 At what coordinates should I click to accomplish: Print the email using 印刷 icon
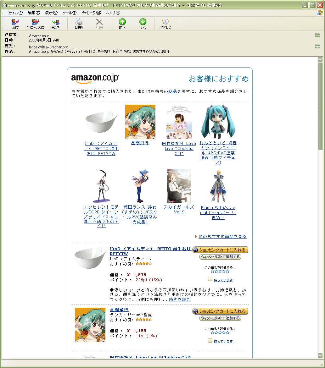click(x=79, y=24)
